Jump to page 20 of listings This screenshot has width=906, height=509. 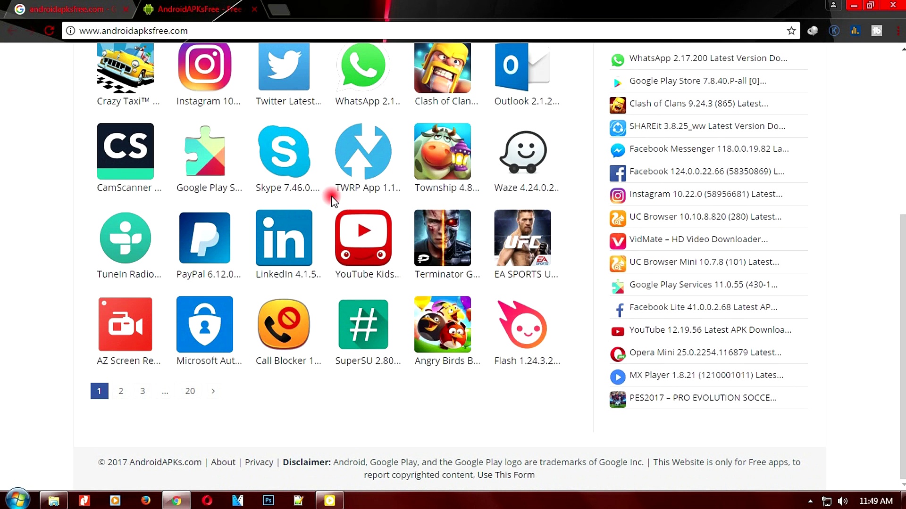(x=190, y=391)
